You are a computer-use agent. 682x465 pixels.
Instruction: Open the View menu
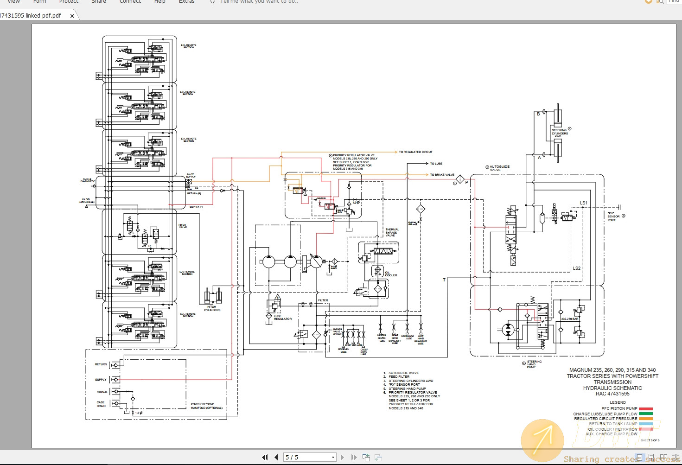13,2
